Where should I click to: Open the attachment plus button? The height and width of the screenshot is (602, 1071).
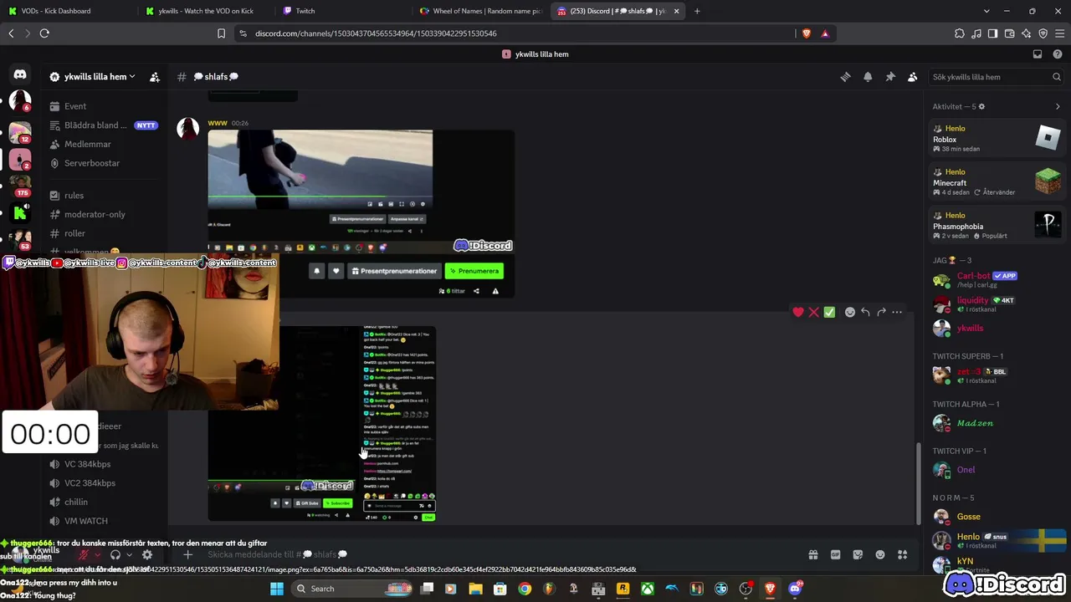(187, 554)
